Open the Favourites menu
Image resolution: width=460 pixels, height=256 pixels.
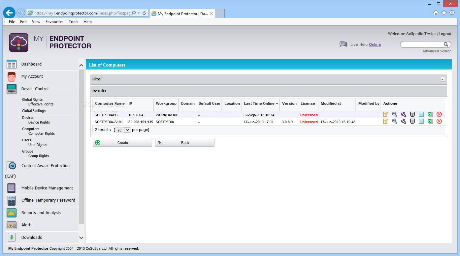[x=54, y=22]
